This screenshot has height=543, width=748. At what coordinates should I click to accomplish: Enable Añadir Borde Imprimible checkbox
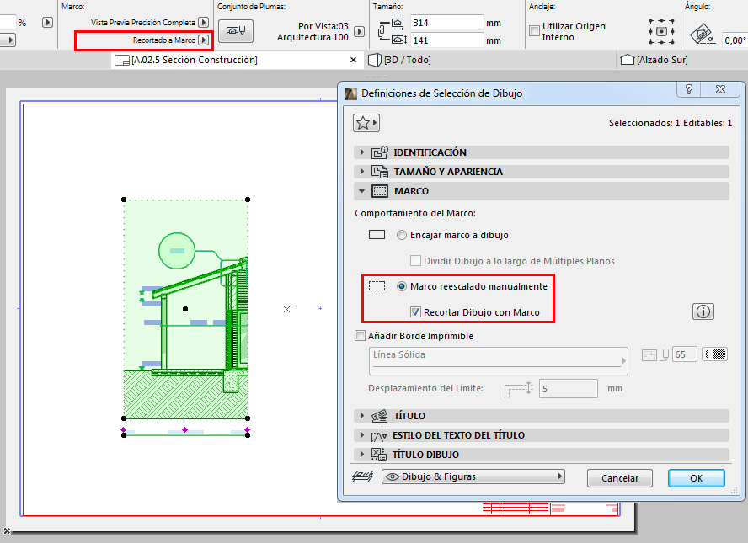coord(360,336)
